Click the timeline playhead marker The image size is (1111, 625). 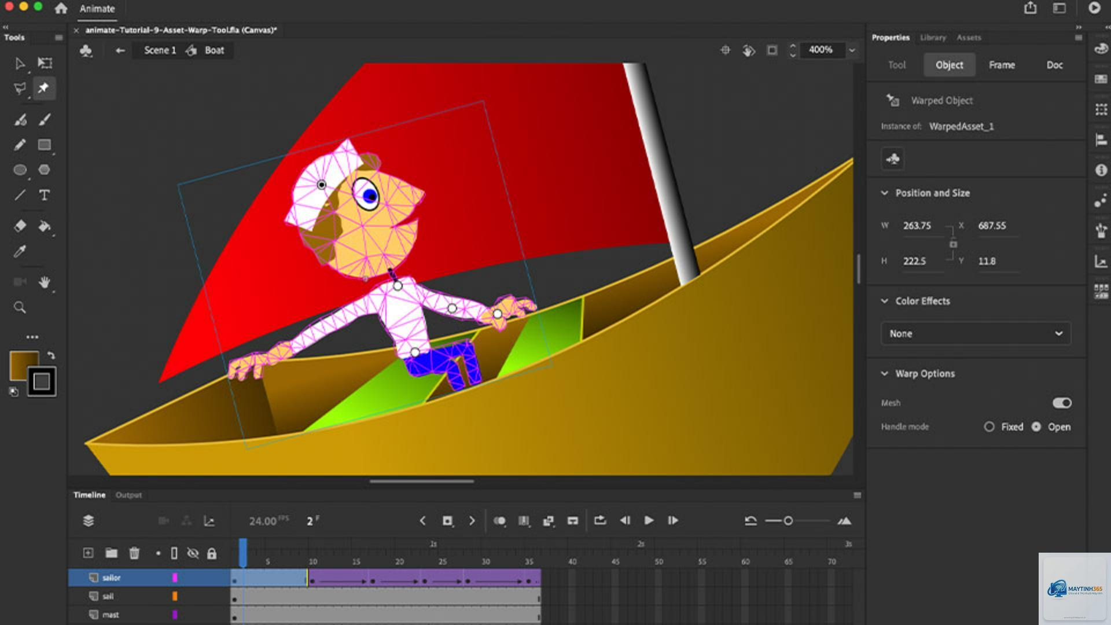pyautogui.click(x=243, y=552)
